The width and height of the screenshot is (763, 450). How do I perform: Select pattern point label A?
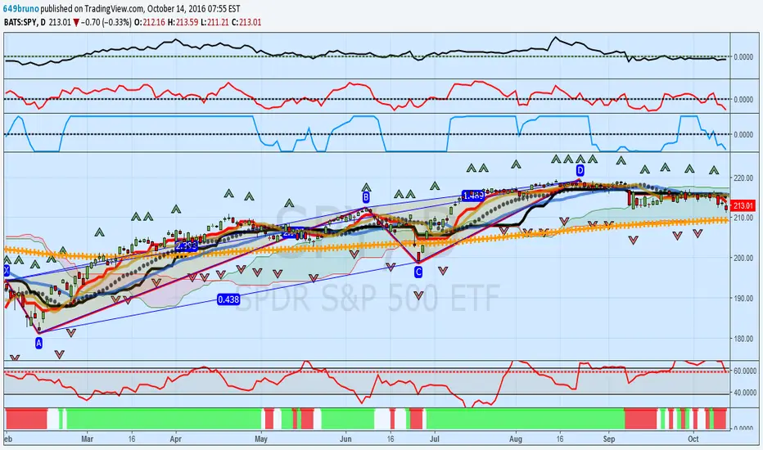[39, 343]
